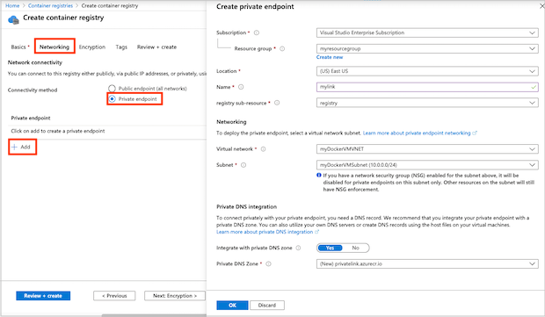
Task: Click OK to confirm private endpoint
Action: pyautogui.click(x=232, y=306)
